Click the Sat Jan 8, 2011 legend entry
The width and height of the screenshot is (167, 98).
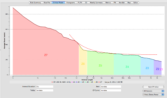click(113, 82)
